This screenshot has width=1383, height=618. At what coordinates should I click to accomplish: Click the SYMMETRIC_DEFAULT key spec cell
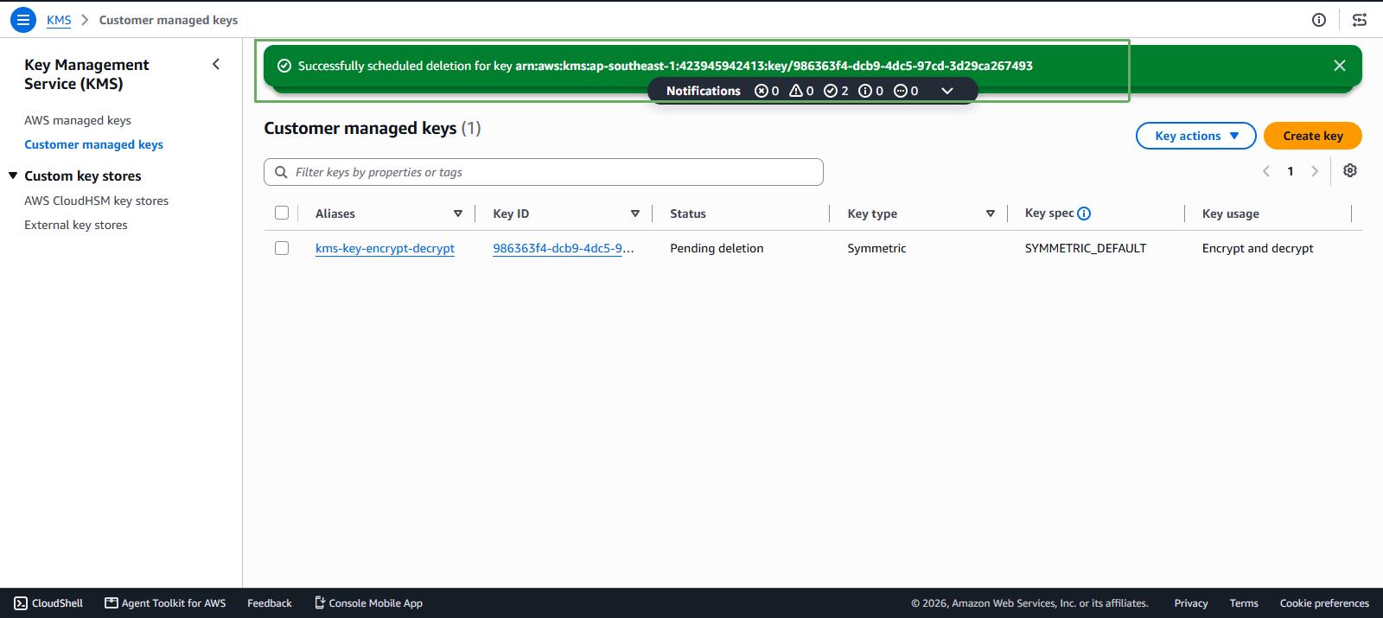point(1086,248)
